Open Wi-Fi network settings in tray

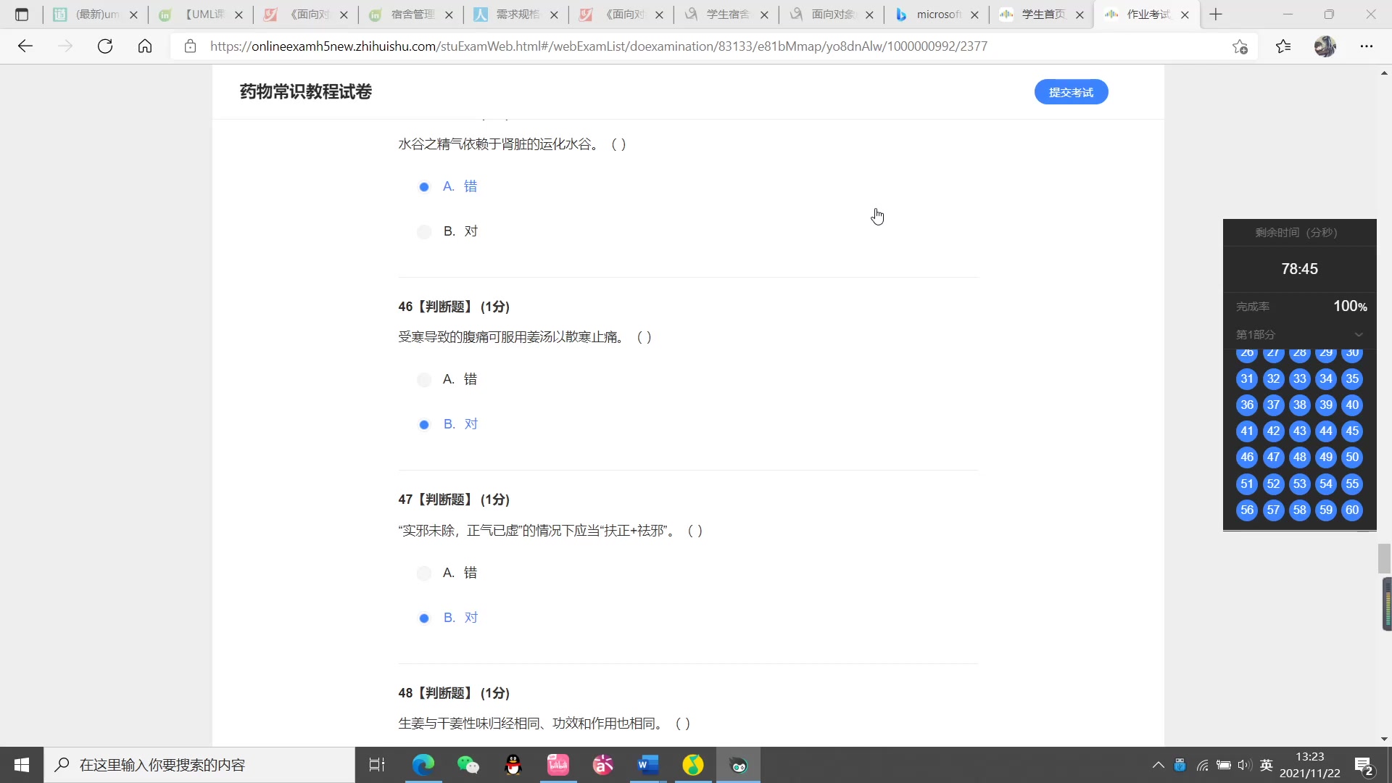pyautogui.click(x=1203, y=766)
